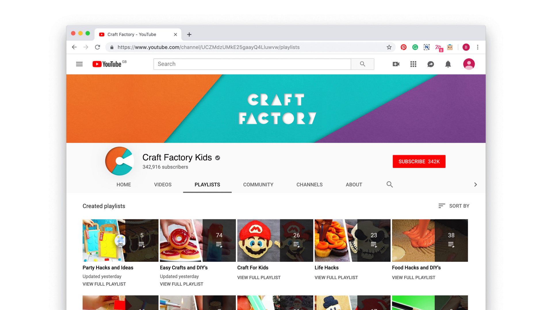Focus the YouTube search field
Image resolution: width=552 pixels, height=310 pixels.
pos(252,64)
